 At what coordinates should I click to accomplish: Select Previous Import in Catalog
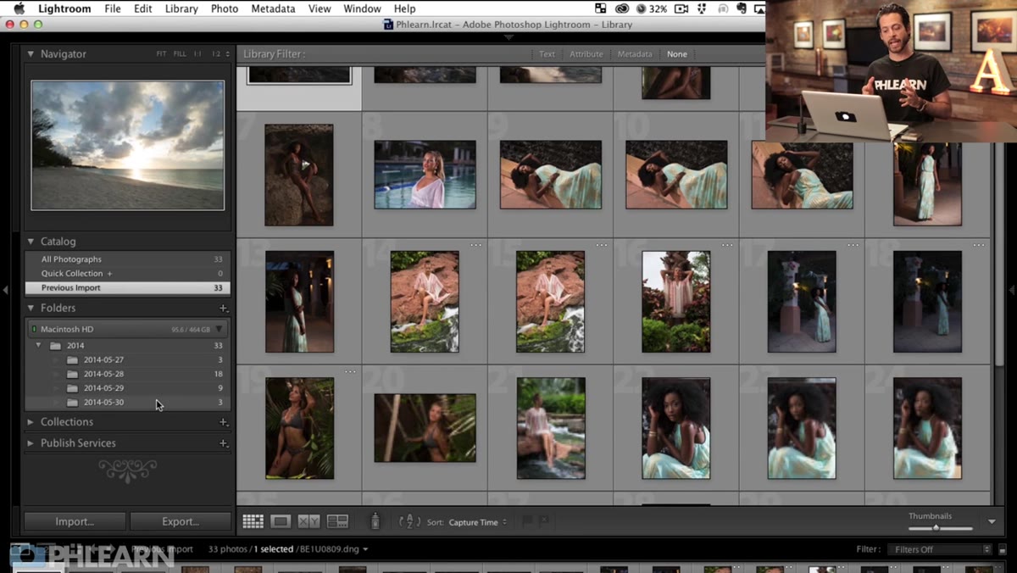pos(127,287)
